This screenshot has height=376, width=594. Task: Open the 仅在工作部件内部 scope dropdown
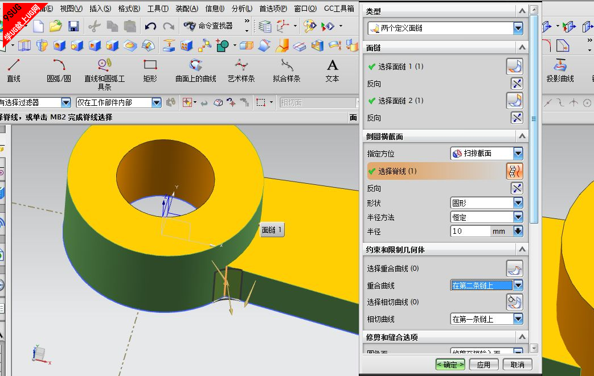pyautogui.click(x=157, y=102)
